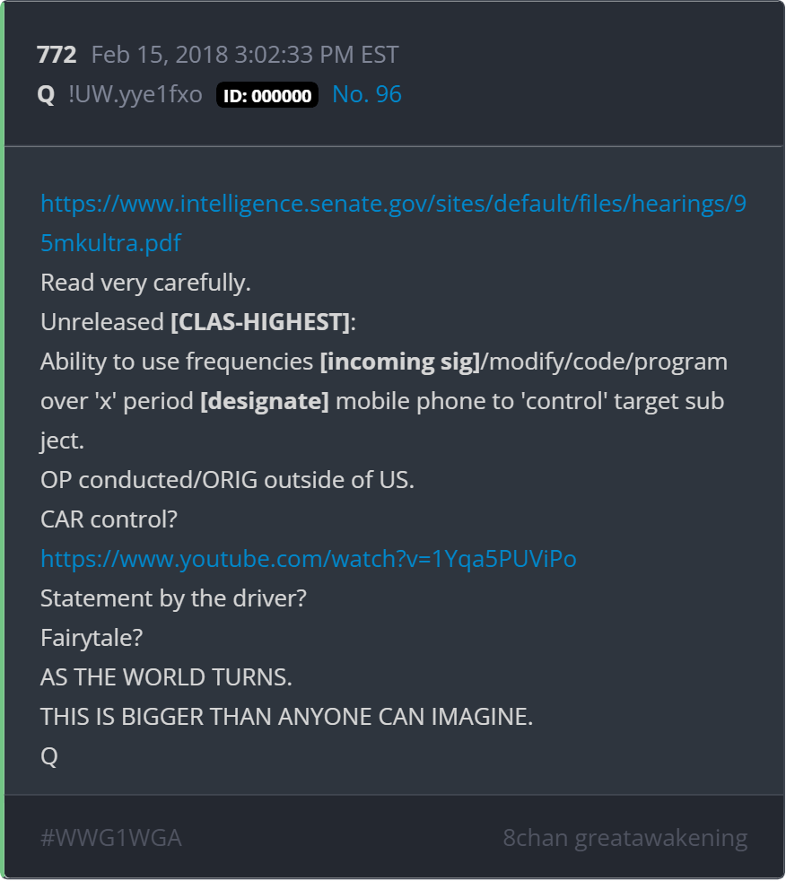The image size is (786, 881).
Task: Click the bold [CLAS-HIGHEST] text
Action: tap(261, 322)
